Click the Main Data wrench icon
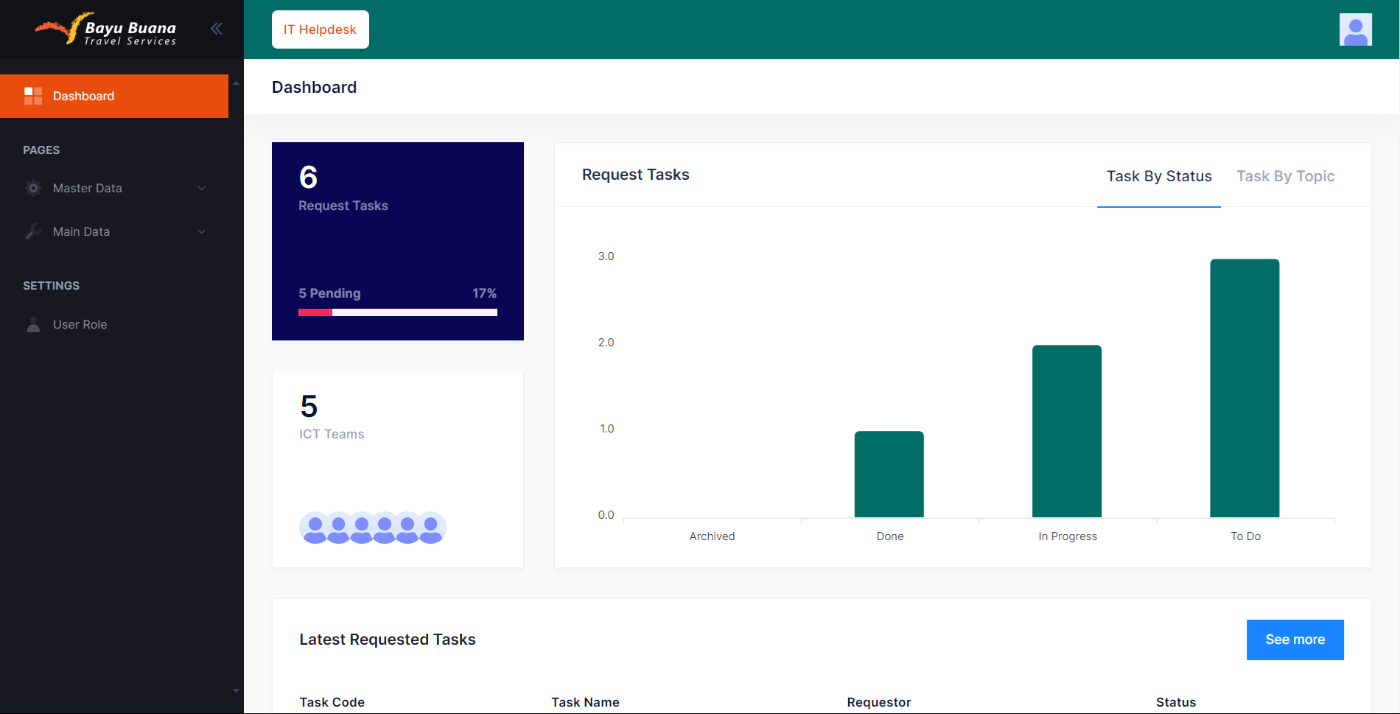The width and height of the screenshot is (1400, 714). (x=33, y=231)
